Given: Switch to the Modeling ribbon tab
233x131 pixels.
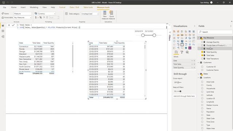Looking at the screenshot, I should [x=34, y=7].
